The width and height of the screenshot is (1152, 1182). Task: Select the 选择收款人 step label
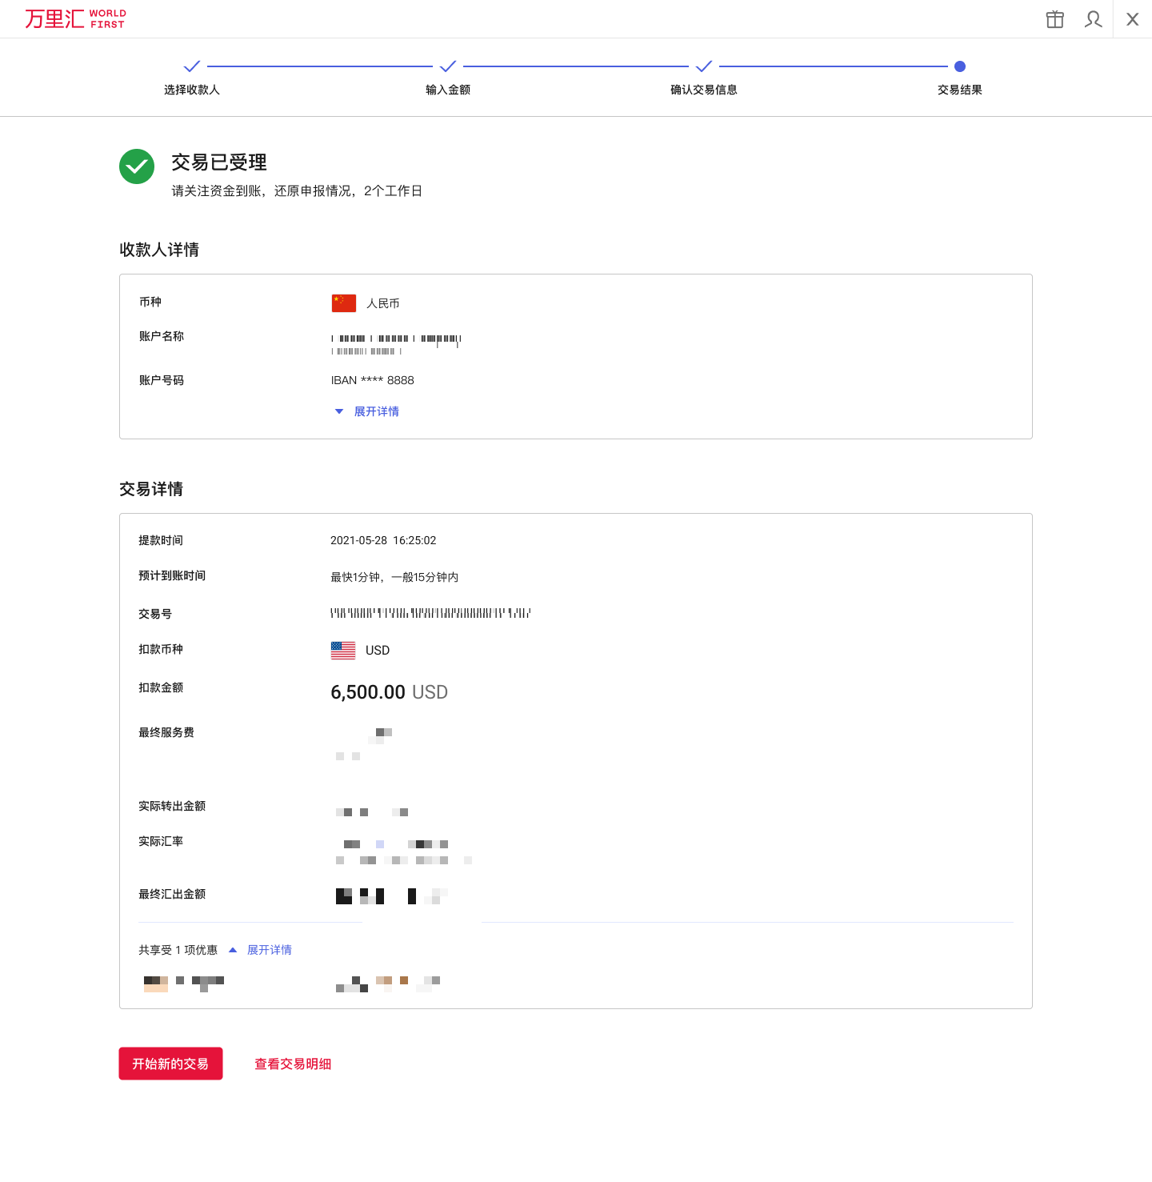click(191, 90)
